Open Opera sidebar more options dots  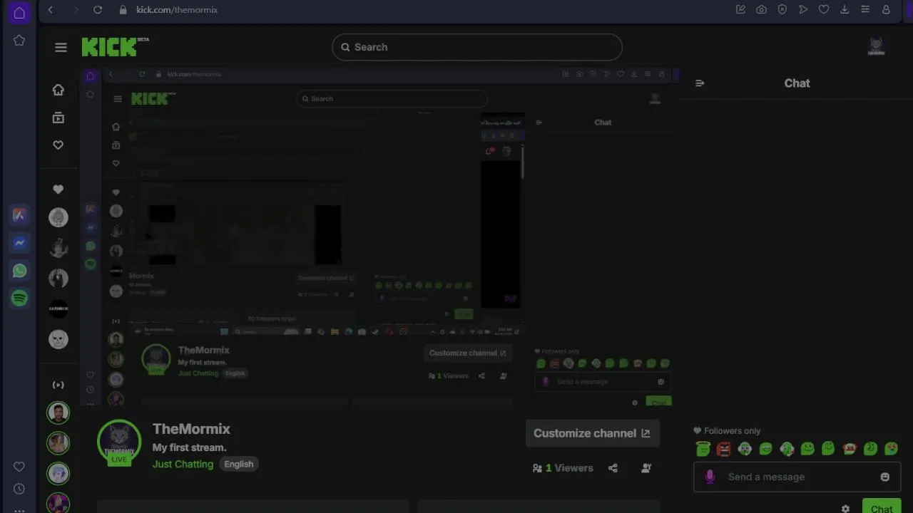tap(19, 509)
